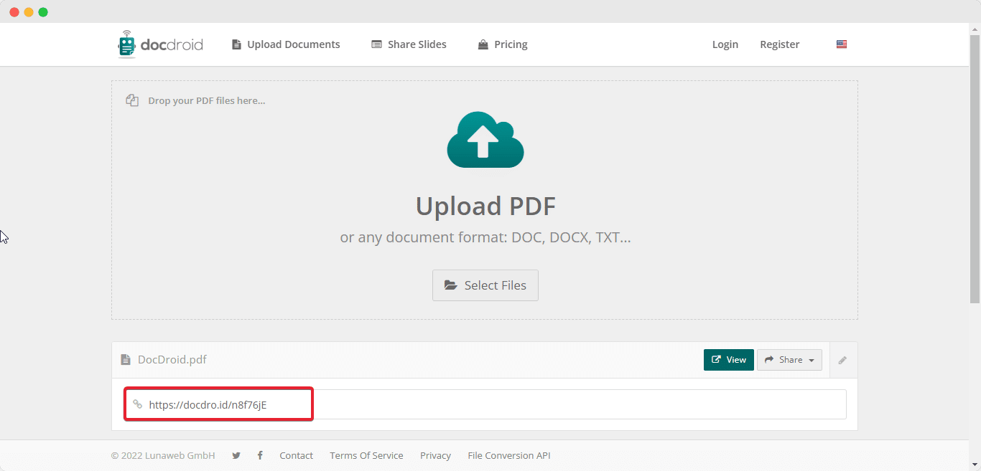
Task: Click the Login link
Action: 725,44
